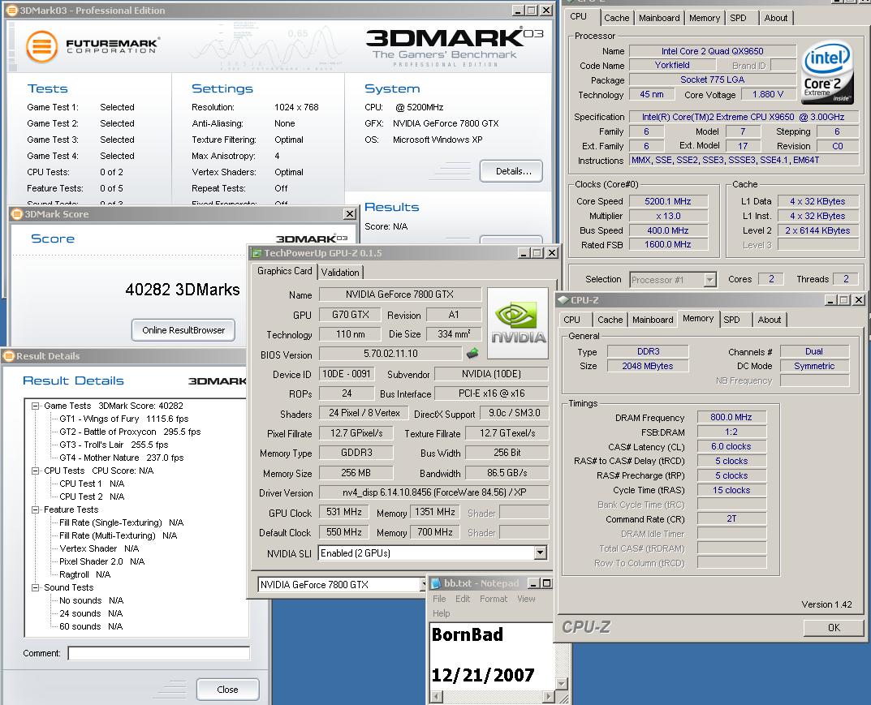Click the CAS# Latency 6.0 clocks value
This screenshot has width=871, height=705.
tap(731, 446)
